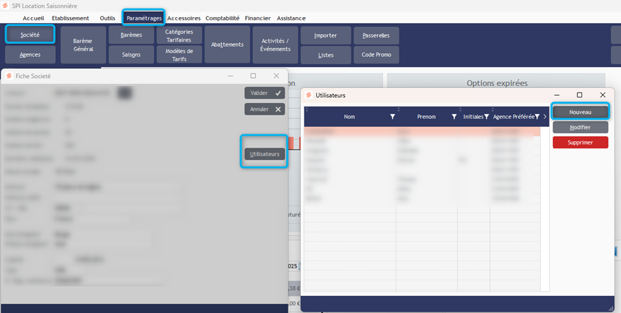This screenshot has height=313, width=621.
Task: Open Catégories Tarifaires settings
Action: tap(179, 35)
